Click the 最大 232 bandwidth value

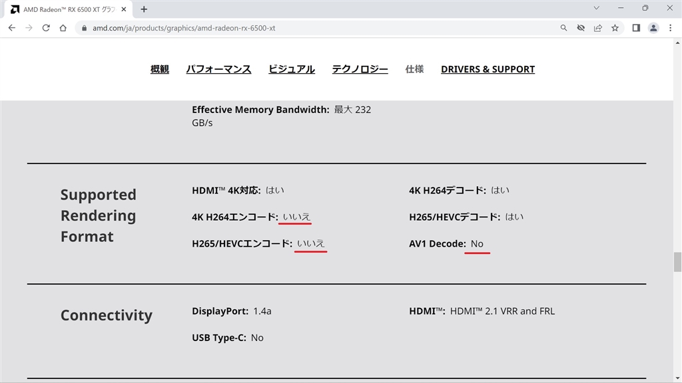(x=353, y=110)
